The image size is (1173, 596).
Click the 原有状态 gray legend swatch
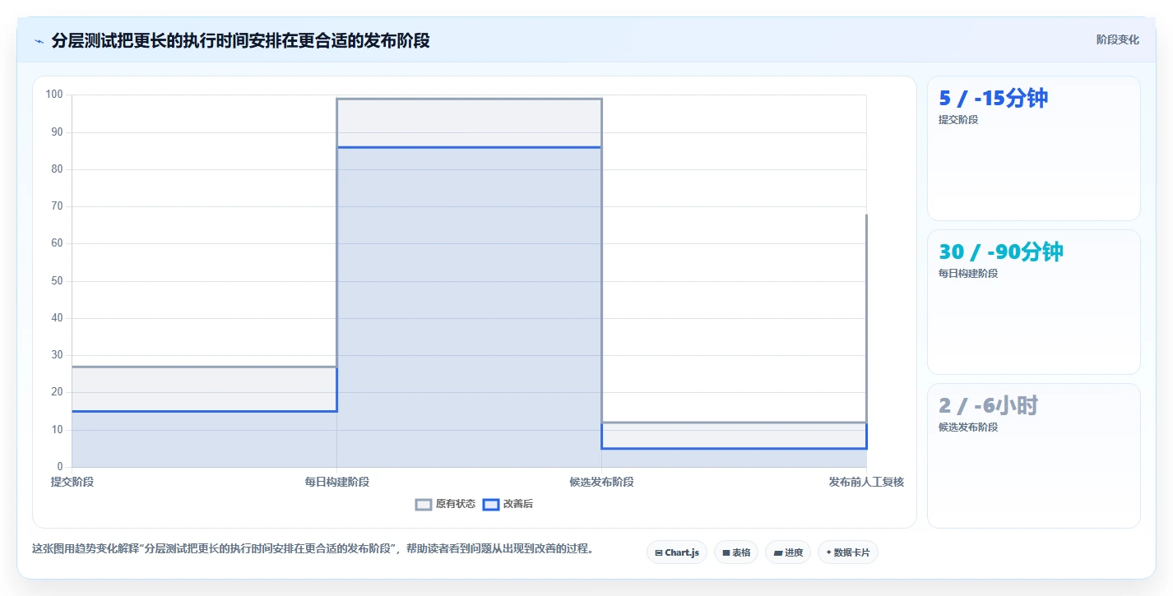(424, 504)
